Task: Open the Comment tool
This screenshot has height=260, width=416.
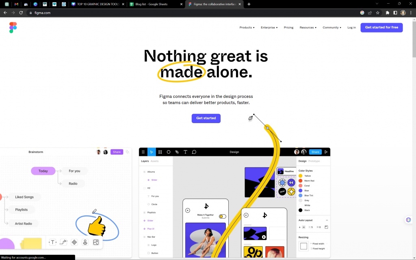Action: (x=194, y=152)
